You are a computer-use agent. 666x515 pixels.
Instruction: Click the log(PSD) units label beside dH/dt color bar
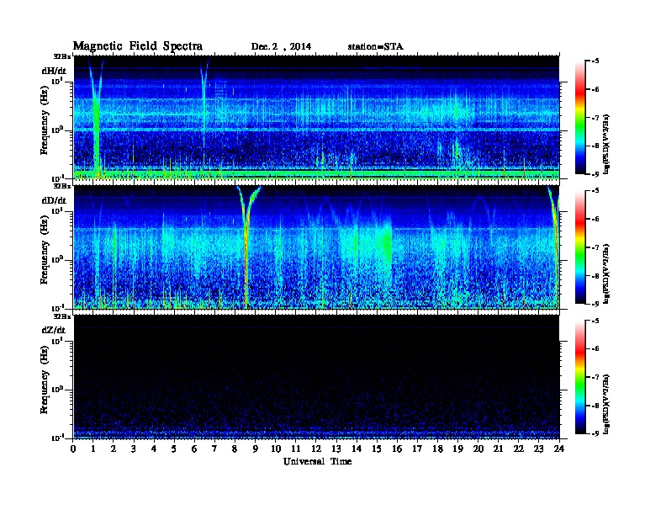[606, 144]
